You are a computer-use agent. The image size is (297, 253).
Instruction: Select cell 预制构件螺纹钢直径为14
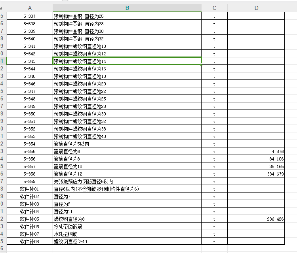tap(127, 61)
